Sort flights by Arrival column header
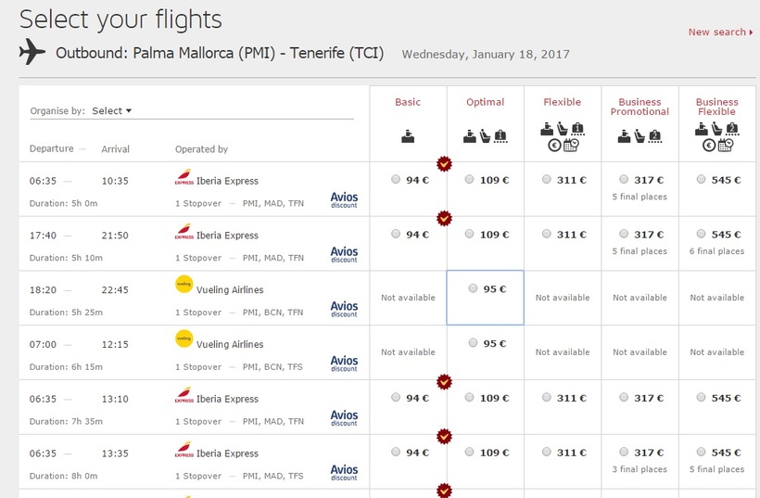This screenshot has height=498, width=760. coord(116,149)
